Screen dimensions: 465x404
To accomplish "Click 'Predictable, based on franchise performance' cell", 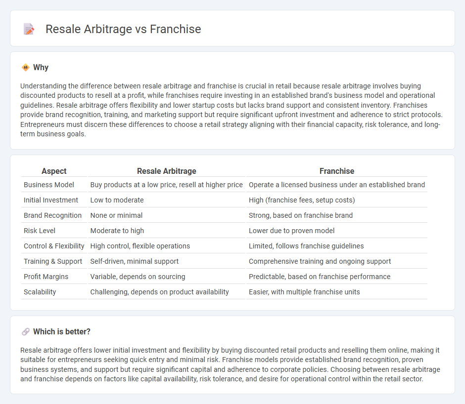I will coord(336,277).
